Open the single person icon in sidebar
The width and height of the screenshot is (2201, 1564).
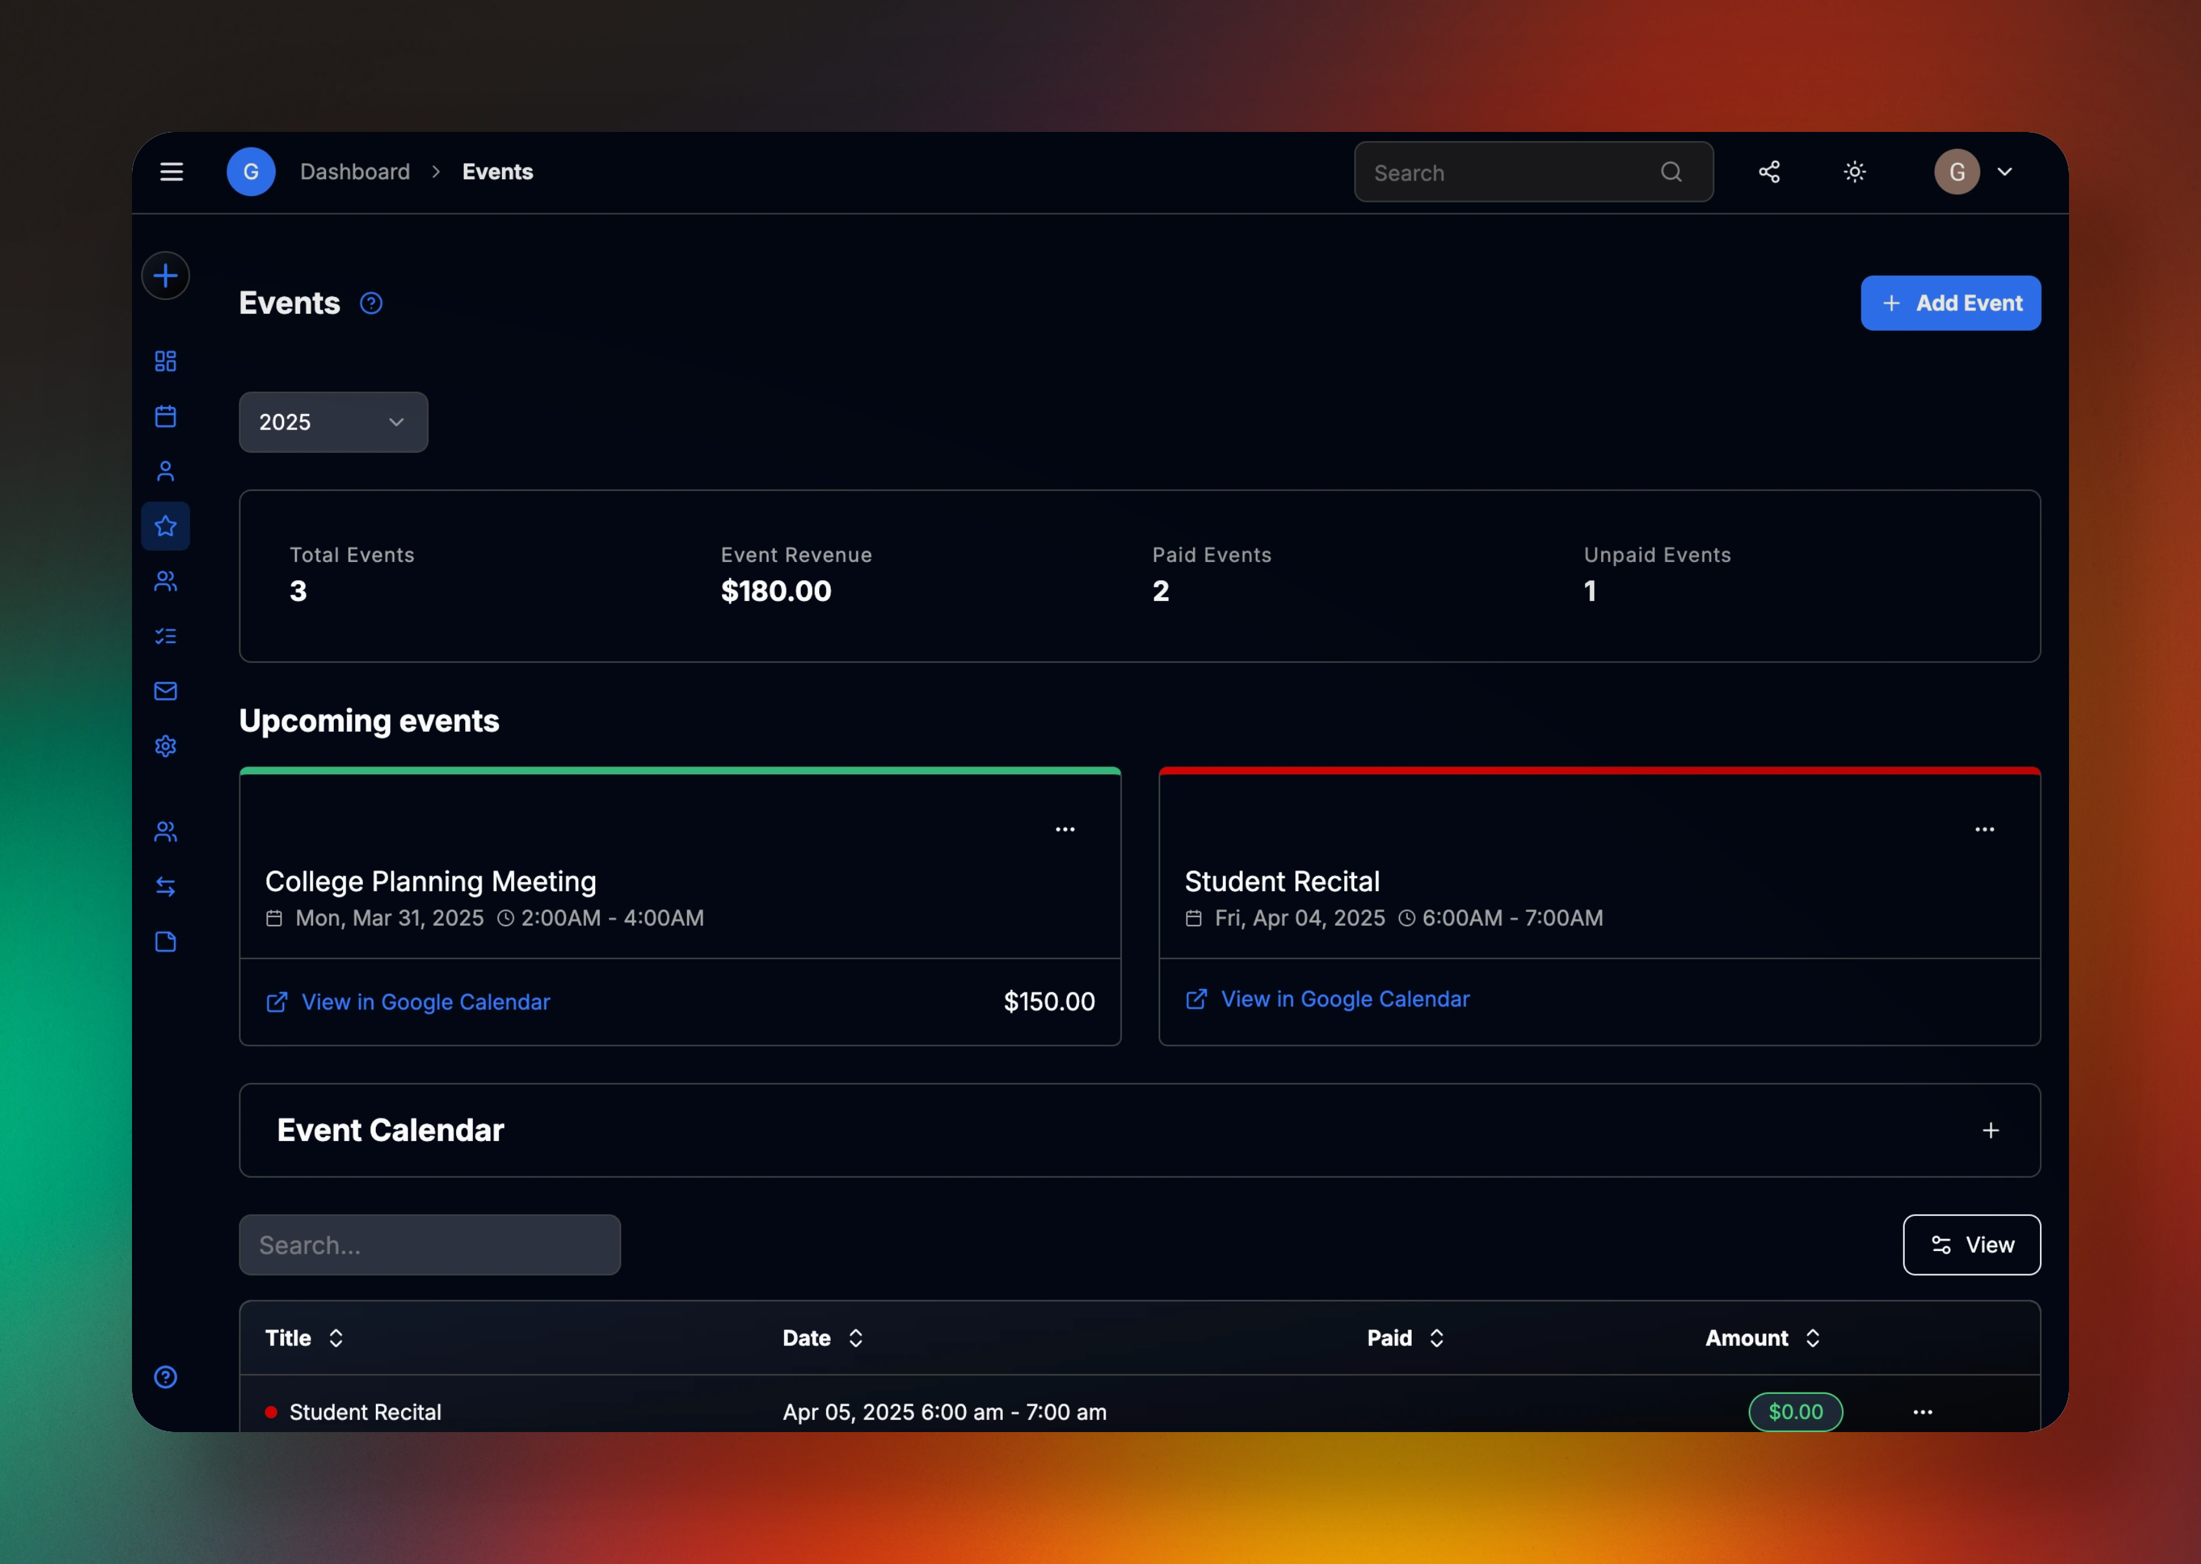[166, 471]
